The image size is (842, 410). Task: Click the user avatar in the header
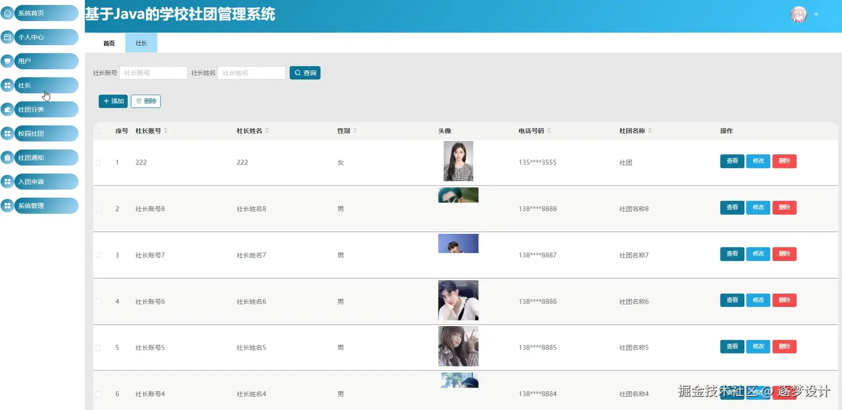(799, 14)
